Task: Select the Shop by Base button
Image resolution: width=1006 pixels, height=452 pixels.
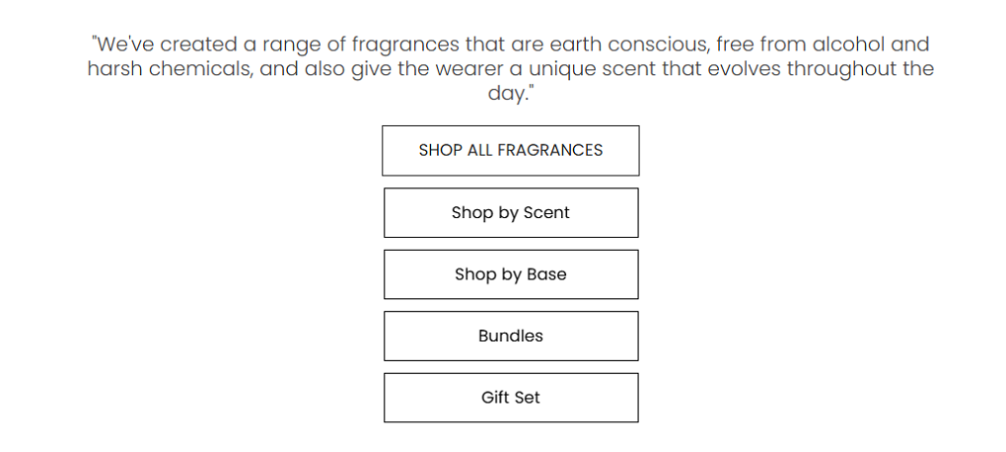Action: click(511, 274)
